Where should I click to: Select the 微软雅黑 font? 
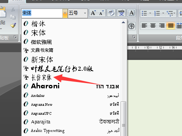(x=71, y=42)
